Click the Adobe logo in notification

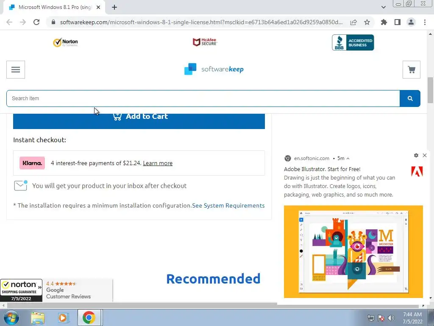pyautogui.click(x=417, y=171)
